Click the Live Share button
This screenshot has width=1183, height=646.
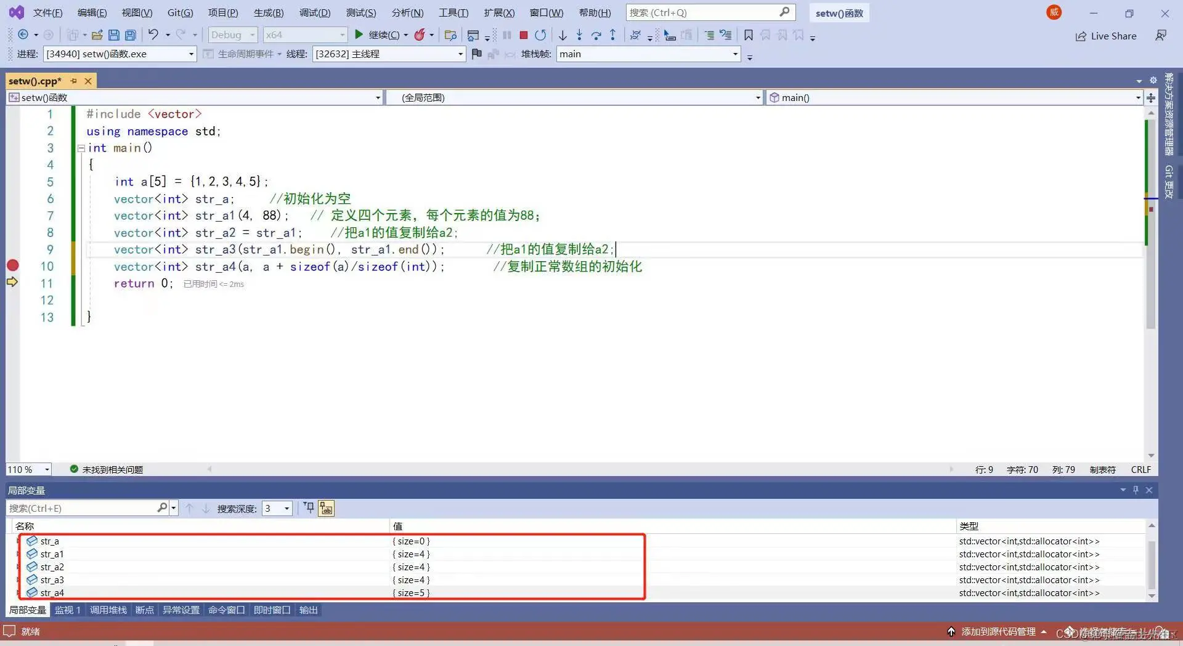(x=1106, y=36)
